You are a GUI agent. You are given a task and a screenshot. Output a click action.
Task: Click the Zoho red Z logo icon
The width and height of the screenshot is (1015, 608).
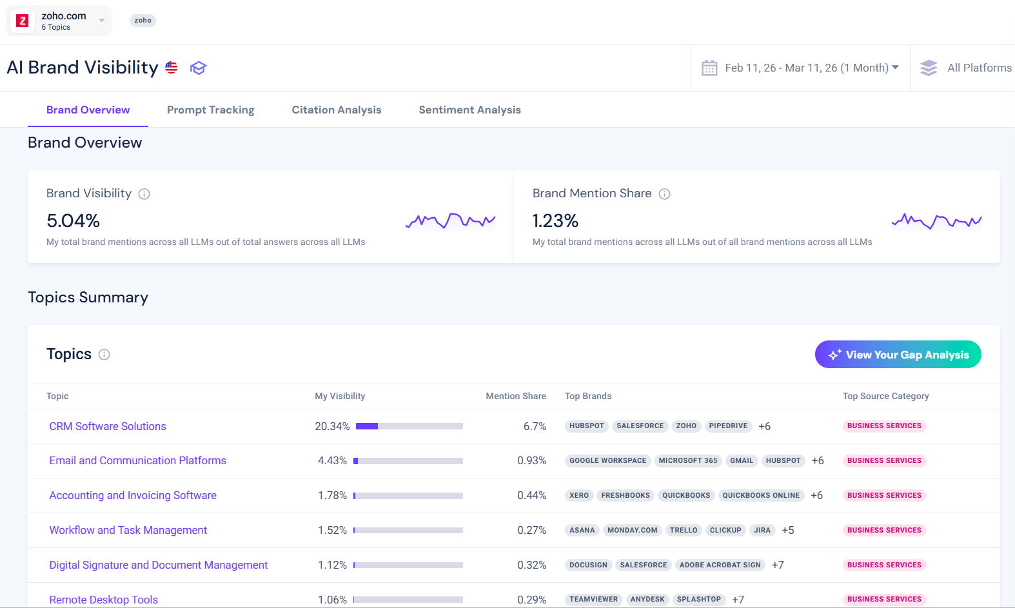click(22, 21)
